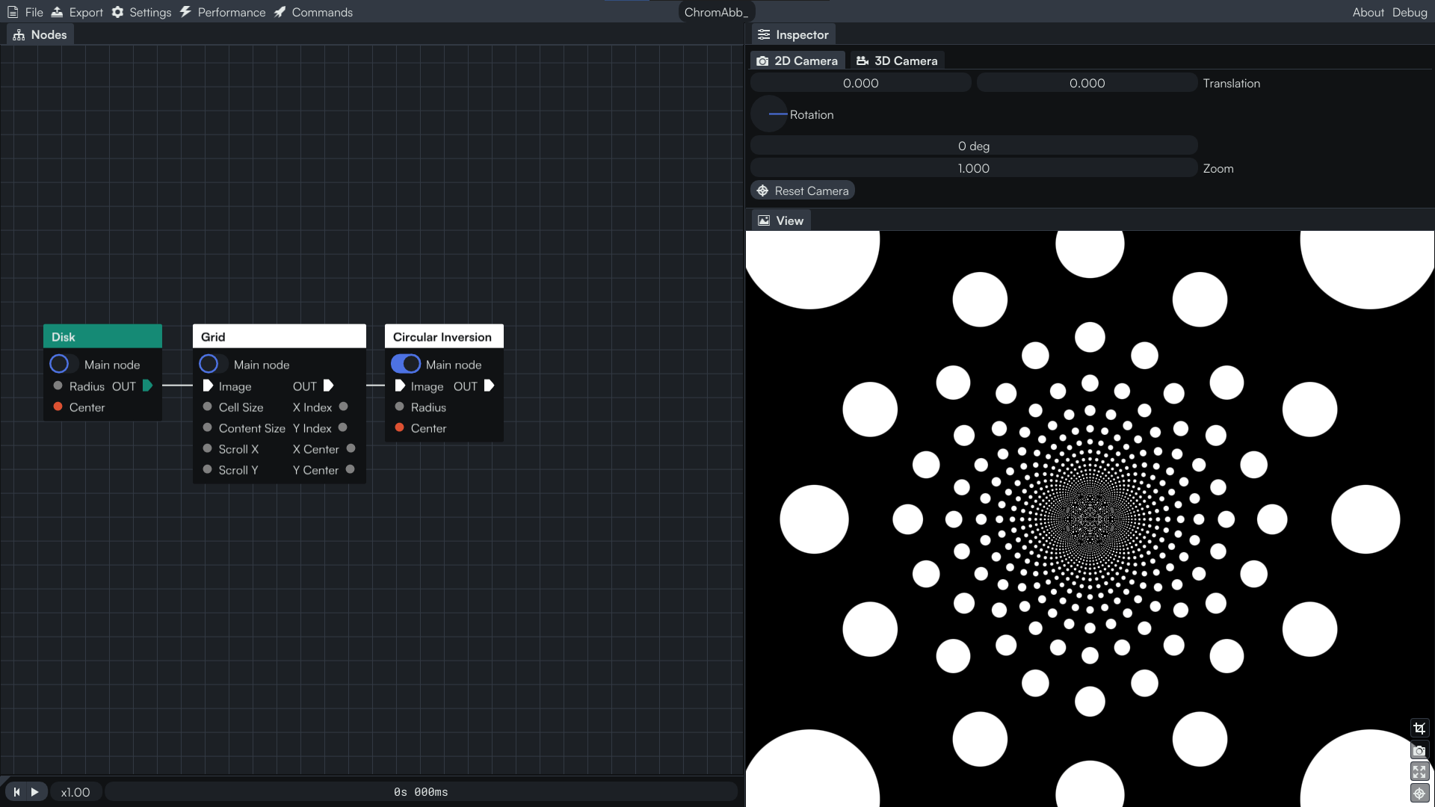
Task: Click the 0 deg rotation field
Action: pos(974,146)
